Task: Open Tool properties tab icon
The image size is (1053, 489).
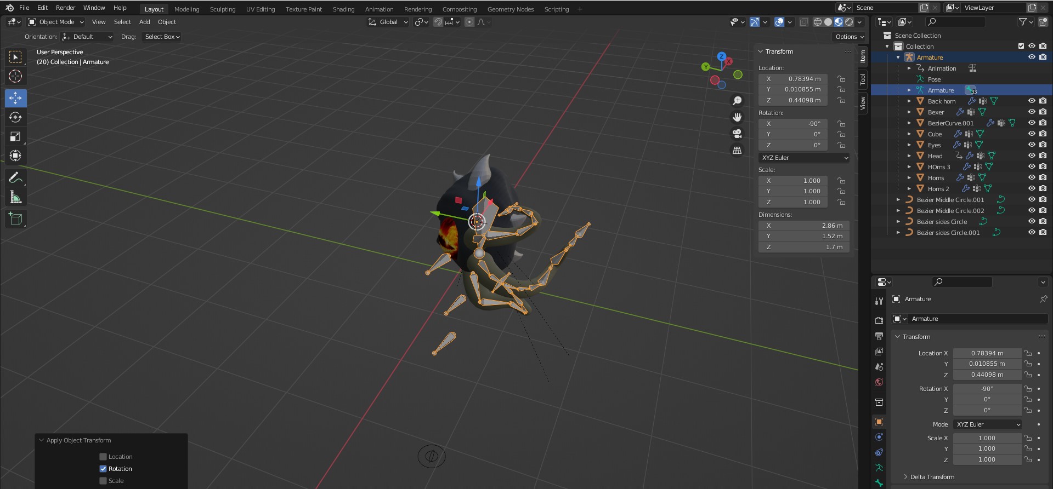Action: click(x=879, y=301)
